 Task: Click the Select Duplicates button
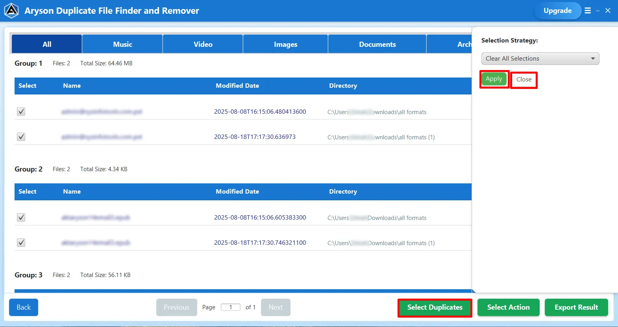click(x=435, y=308)
